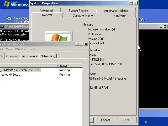Click Running status of Windows XP Setup

point(65,75)
